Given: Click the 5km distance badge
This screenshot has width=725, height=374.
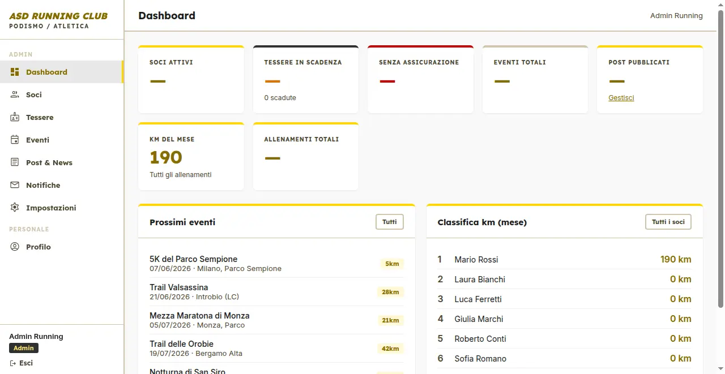Looking at the screenshot, I should 392,264.
